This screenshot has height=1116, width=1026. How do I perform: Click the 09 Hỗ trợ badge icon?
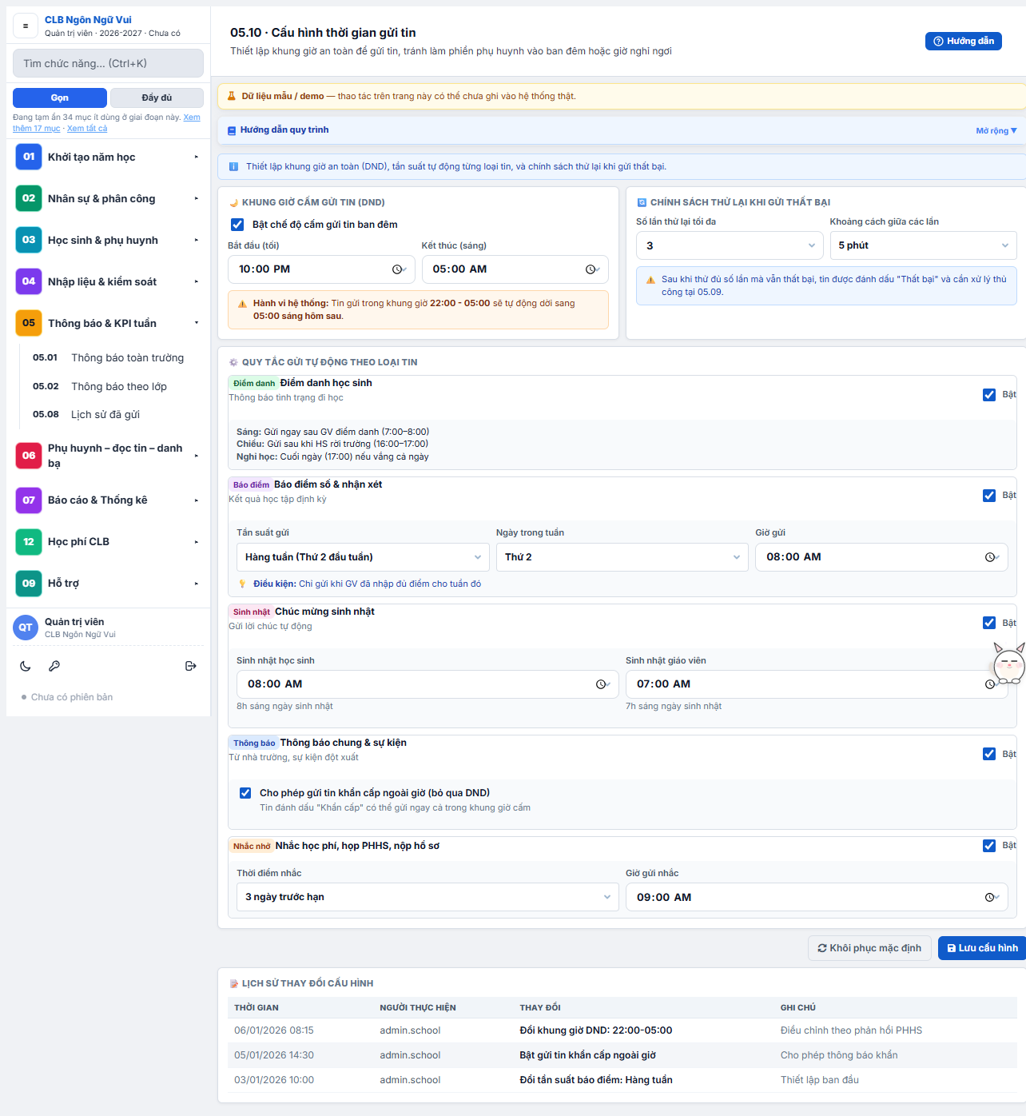point(29,584)
